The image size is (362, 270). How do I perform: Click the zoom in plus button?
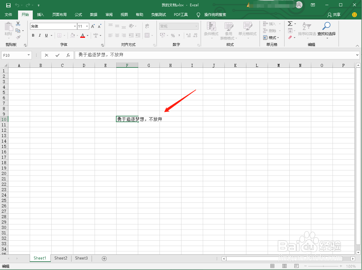click(x=341, y=266)
